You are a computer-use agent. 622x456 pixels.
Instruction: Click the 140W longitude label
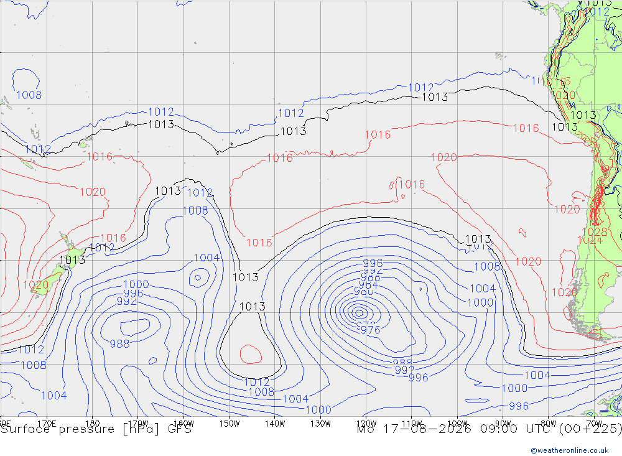tap(275, 424)
